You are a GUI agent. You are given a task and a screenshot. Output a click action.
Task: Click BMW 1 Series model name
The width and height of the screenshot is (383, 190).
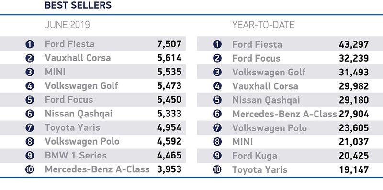click(x=76, y=156)
